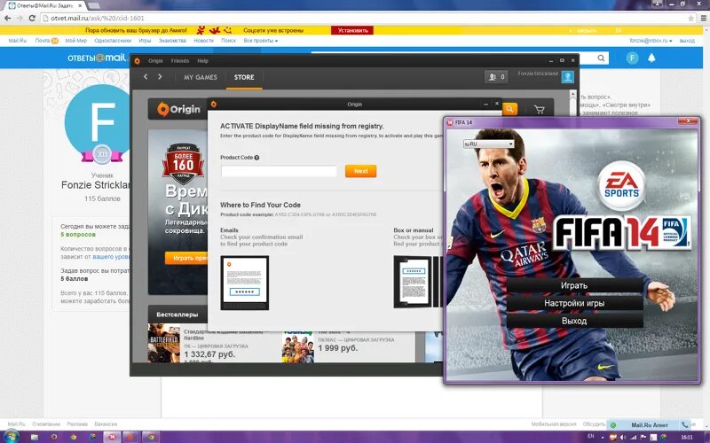This screenshot has height=443, width=710.
Task: Open the Знакомства link
Action: (172, 41)
